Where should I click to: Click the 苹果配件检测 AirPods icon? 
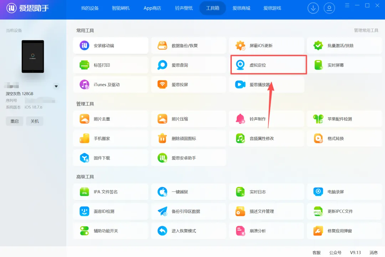pyautogui.click(x=318, y=119)
